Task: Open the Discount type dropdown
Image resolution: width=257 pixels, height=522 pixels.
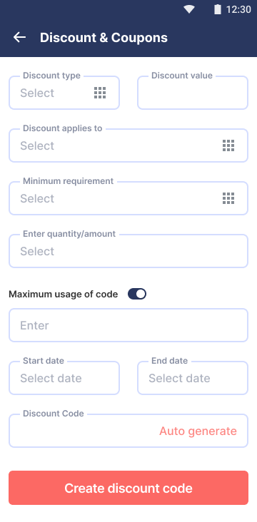Action: 64,93
